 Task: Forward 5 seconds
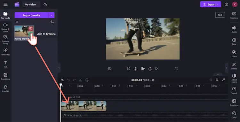[150, 69]
